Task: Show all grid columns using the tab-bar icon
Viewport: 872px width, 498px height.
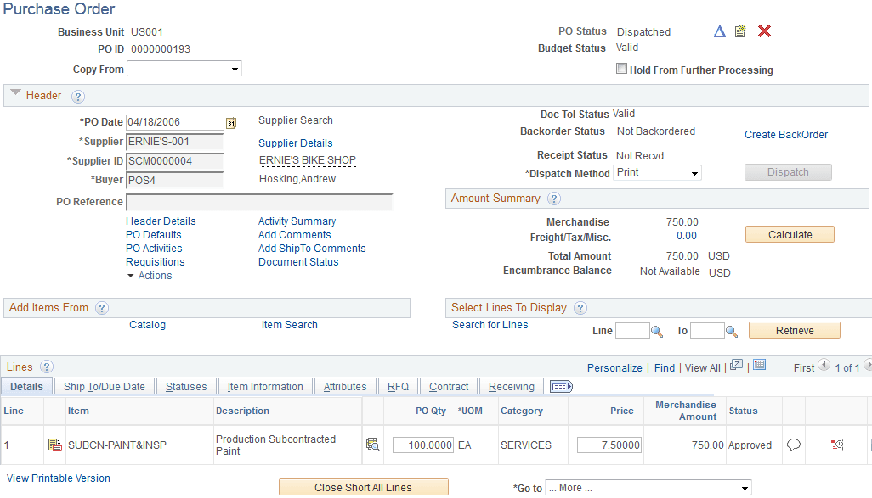Action: [x=561, y=387]
